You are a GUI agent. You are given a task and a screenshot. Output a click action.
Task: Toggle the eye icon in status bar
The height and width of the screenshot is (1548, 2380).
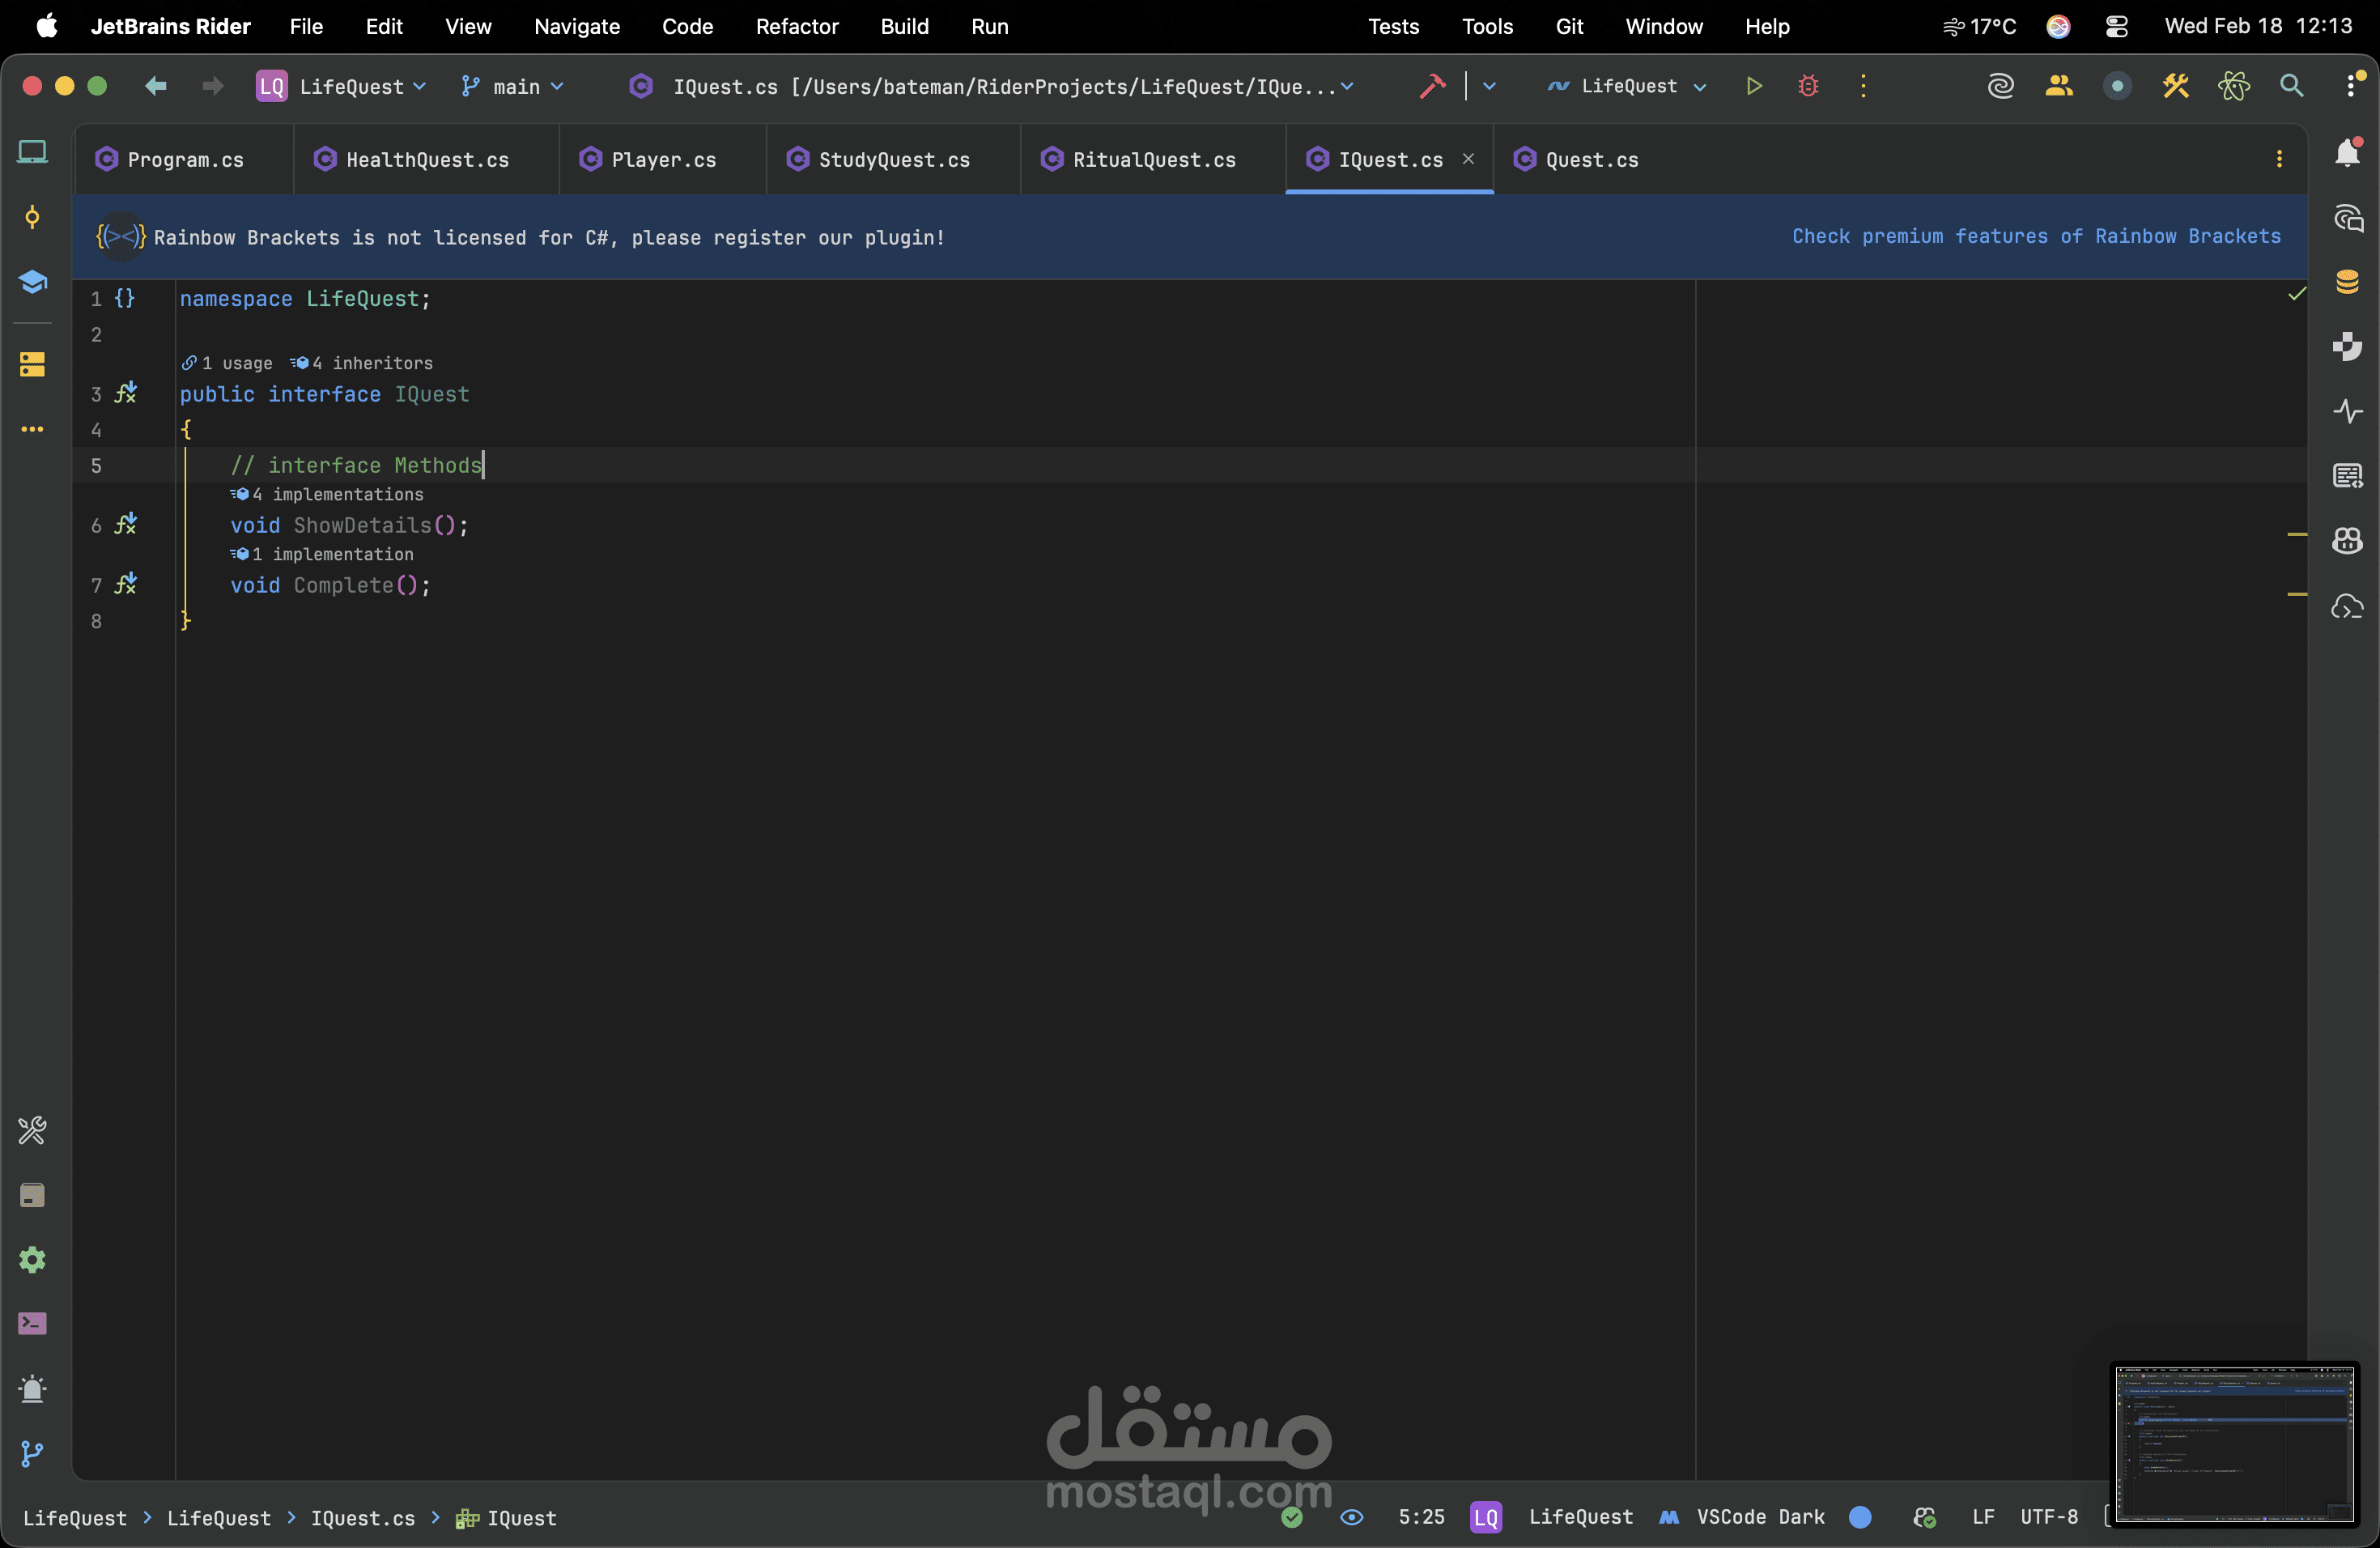click(x=1352, y=1517)
